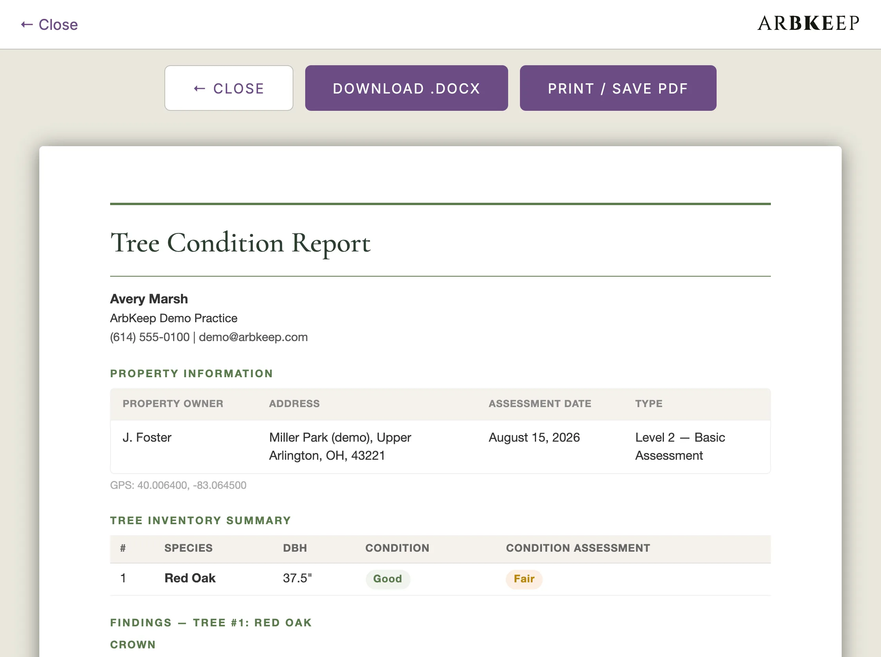Click the Red Oak species cell
The image size is (881, 657).
pyautogui.click(x=190, y=578)
